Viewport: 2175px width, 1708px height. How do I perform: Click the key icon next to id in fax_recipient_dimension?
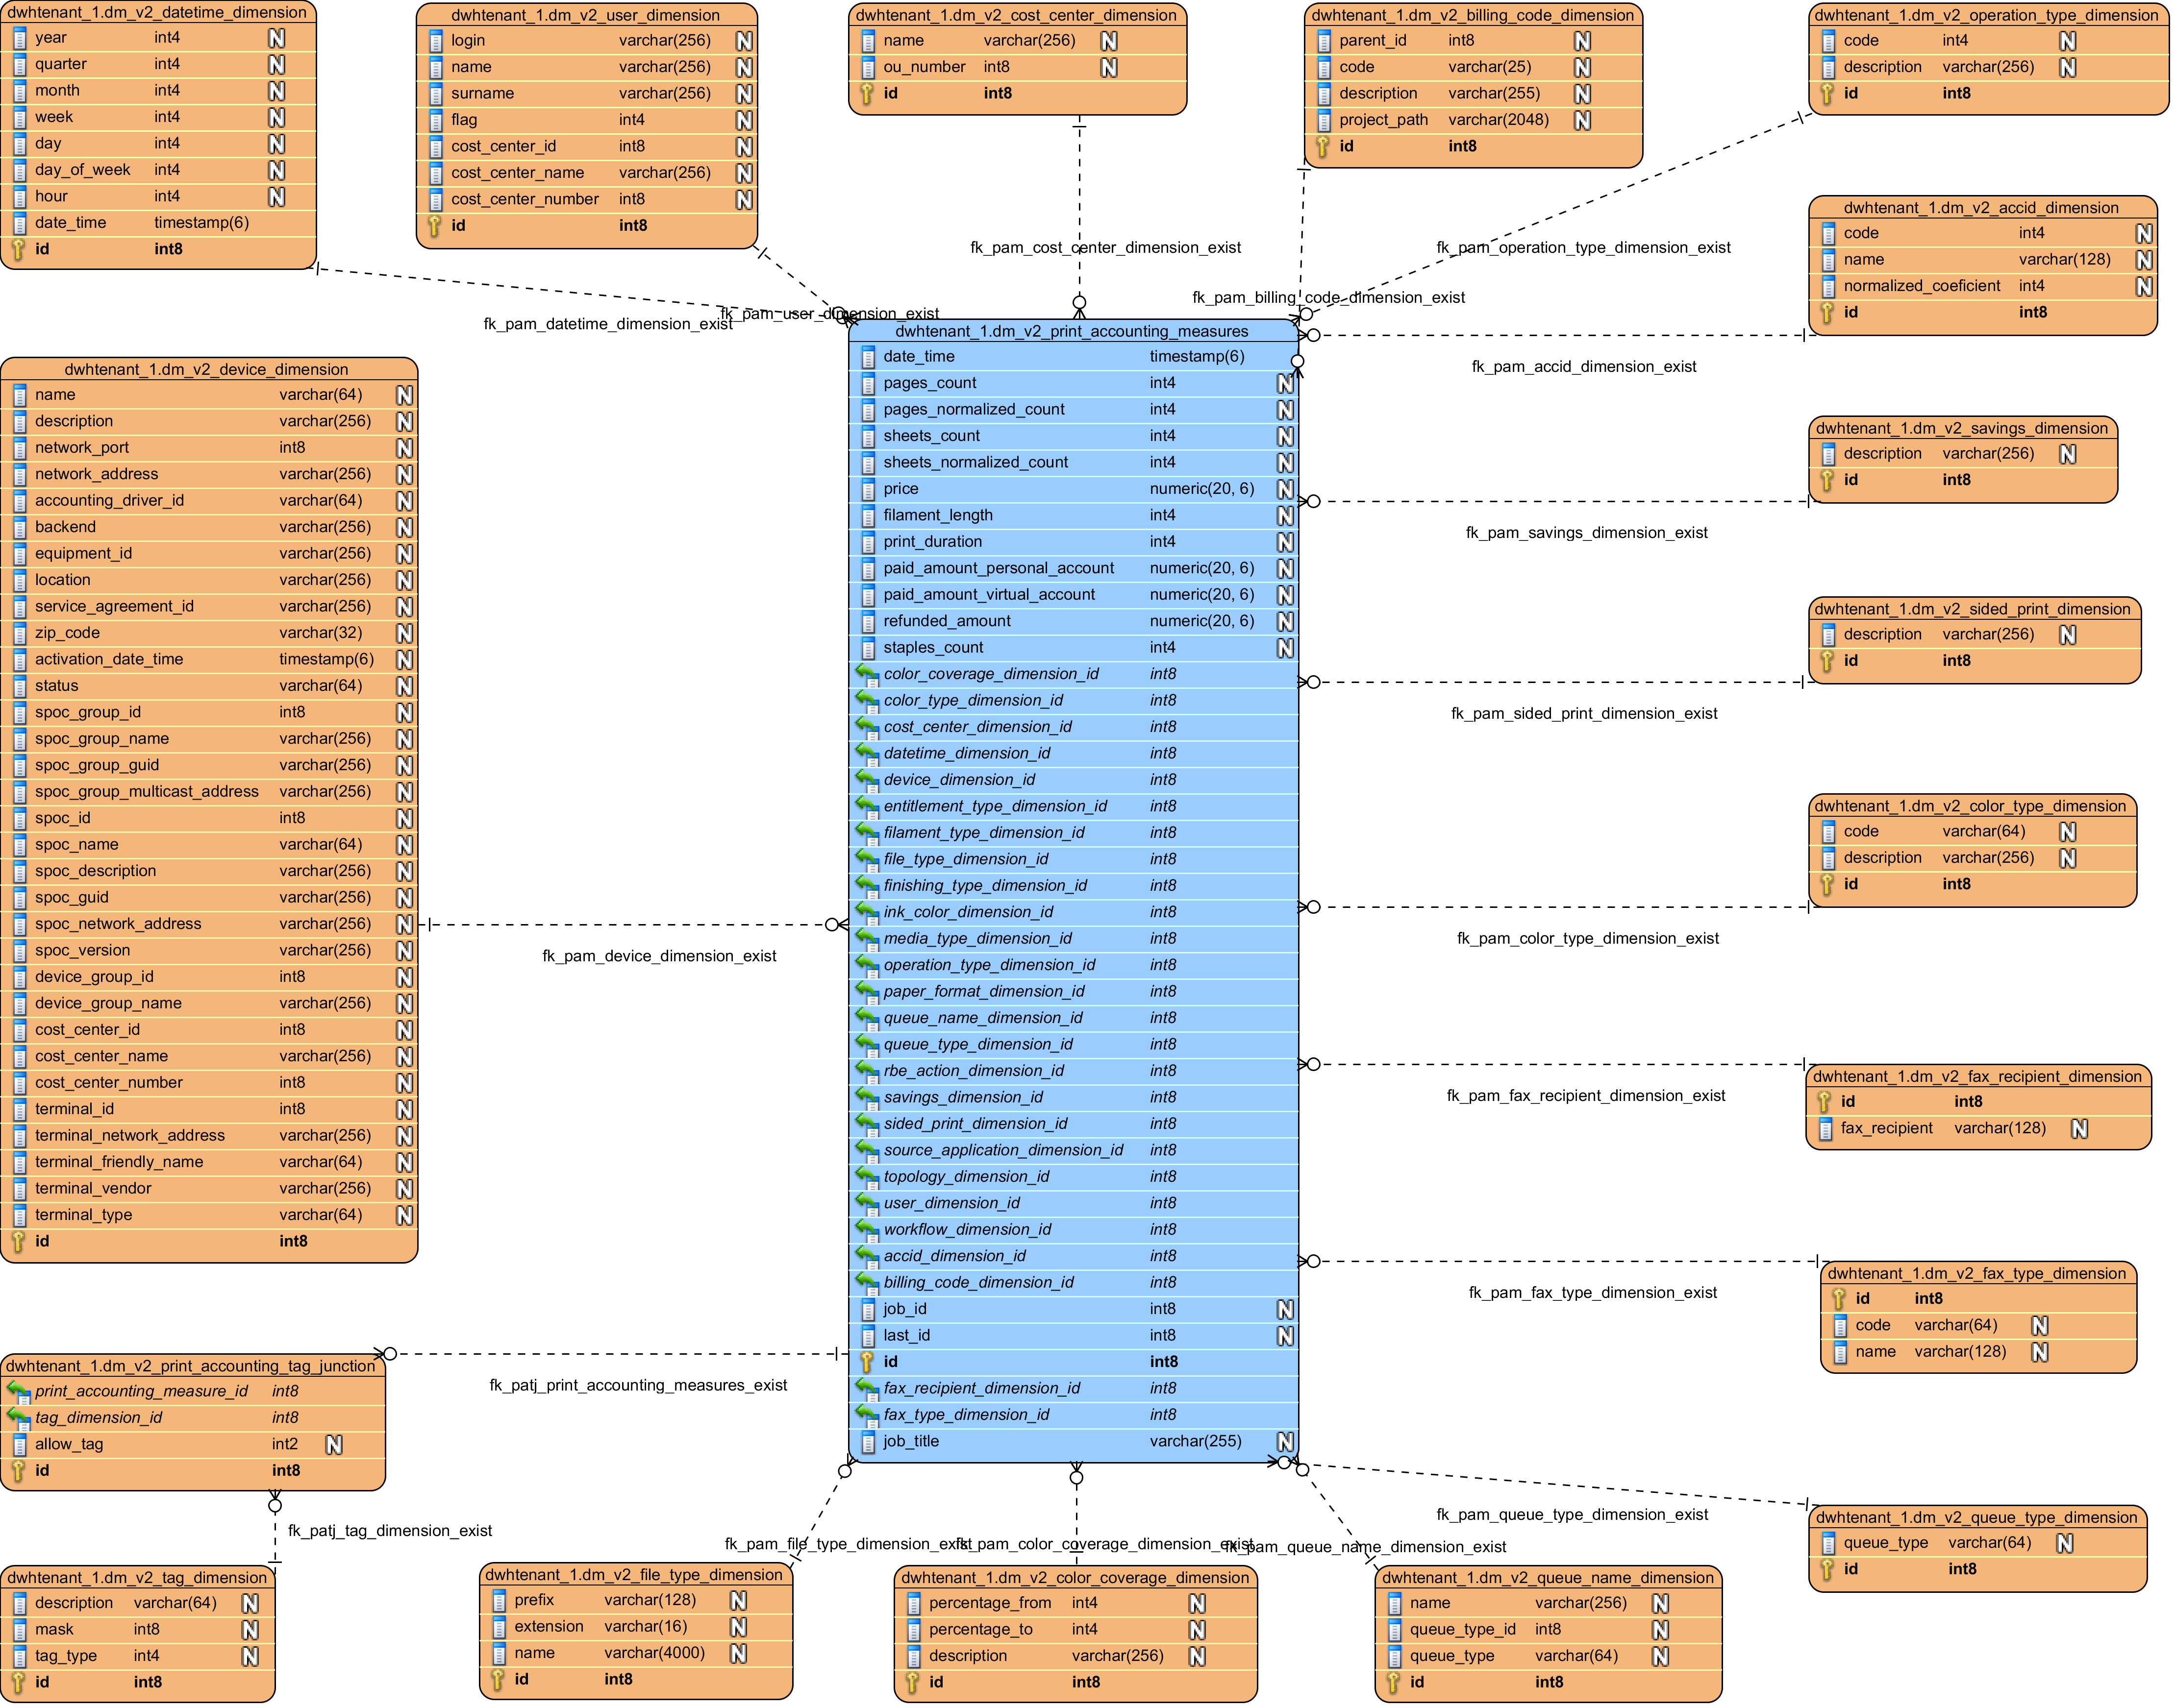coord(1823,1101)
